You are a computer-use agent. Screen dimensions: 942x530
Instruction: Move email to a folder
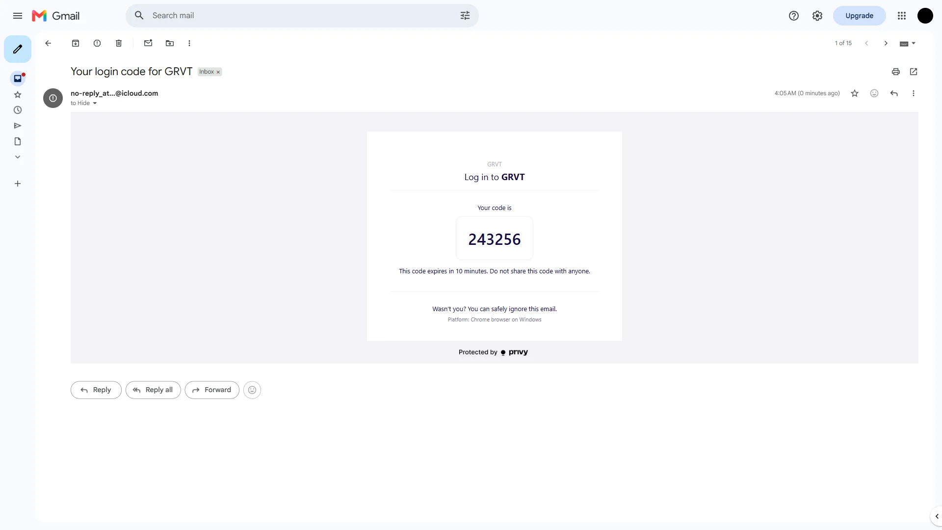tap(170, 43)
